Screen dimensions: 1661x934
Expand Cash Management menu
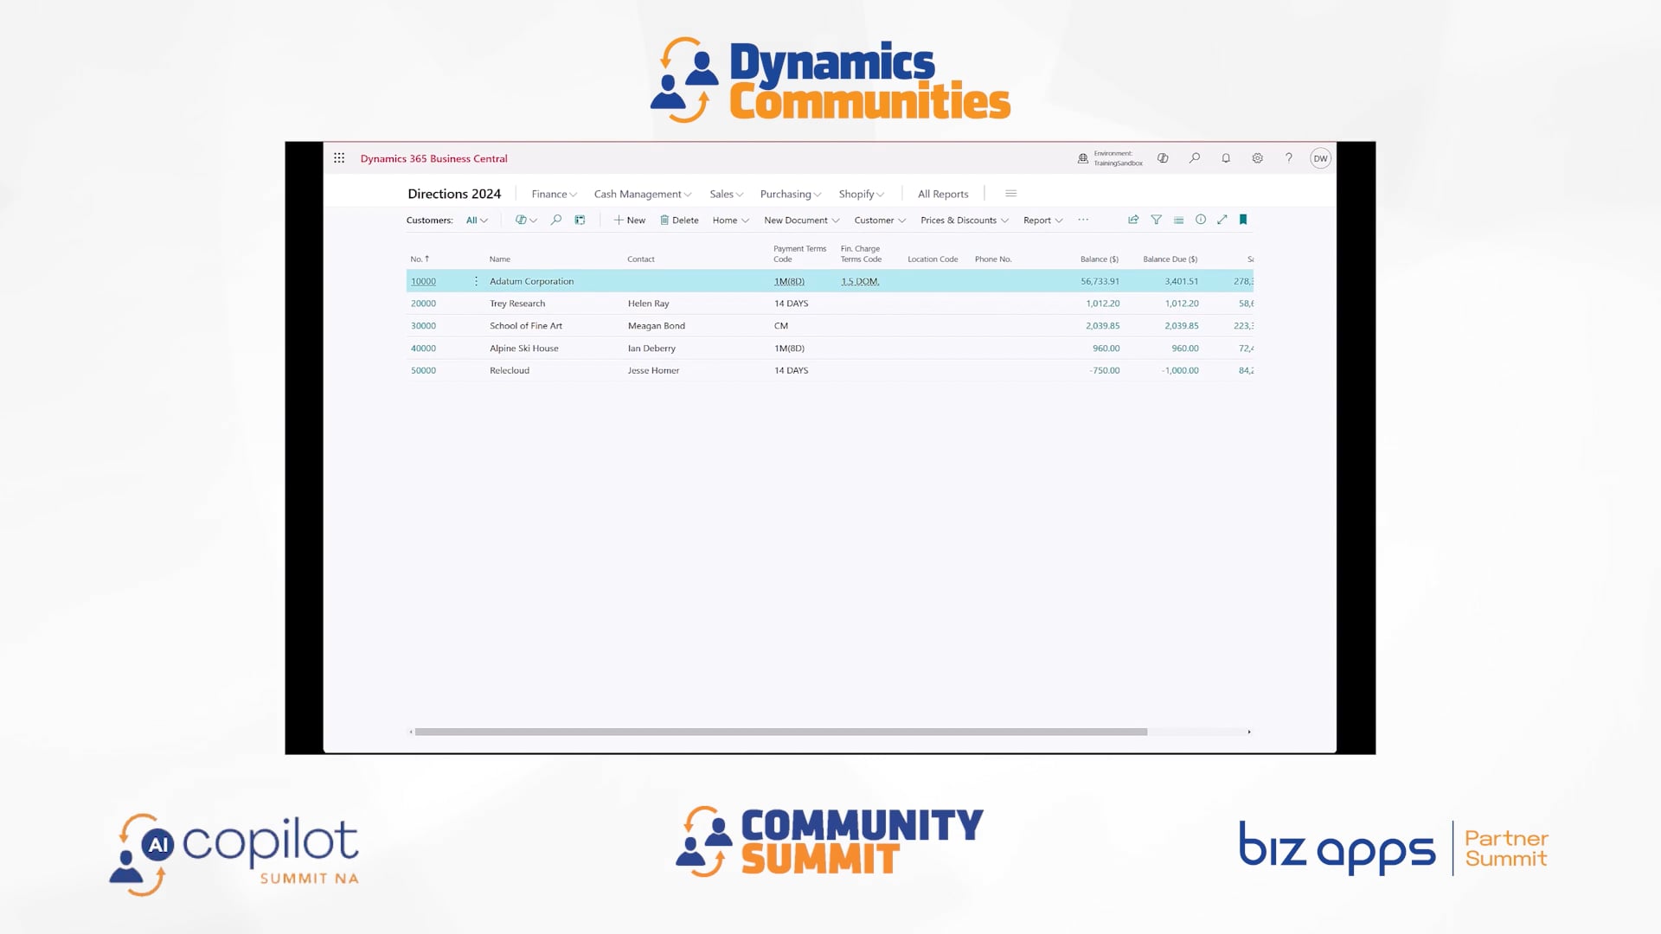(x=643, y=194)
